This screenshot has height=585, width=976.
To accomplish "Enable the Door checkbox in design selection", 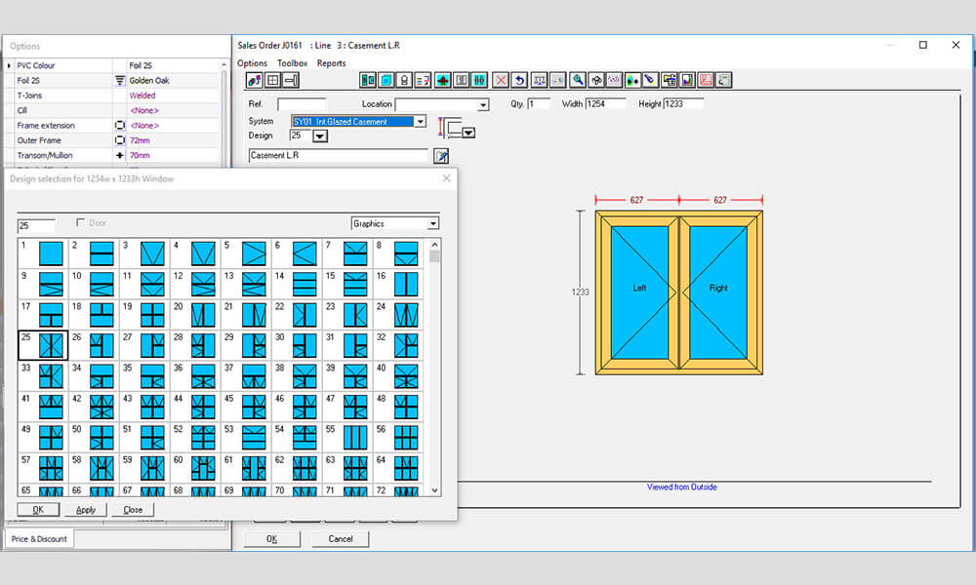I will 82,222.
